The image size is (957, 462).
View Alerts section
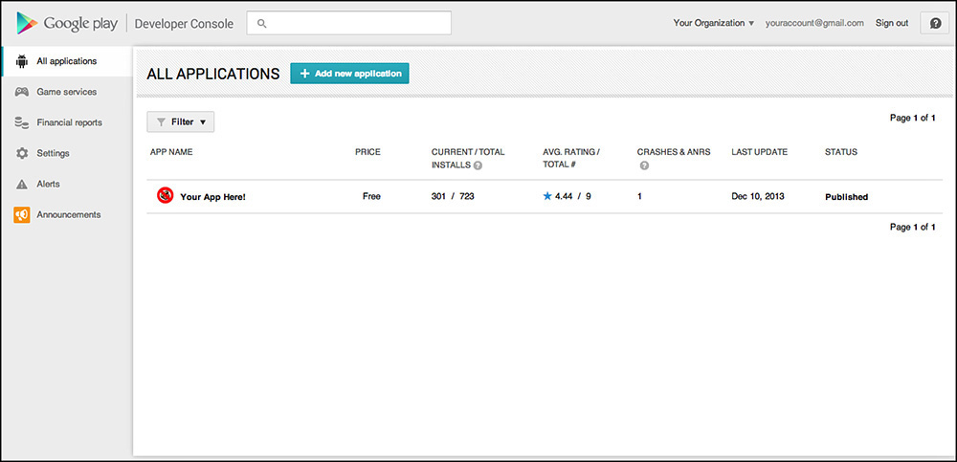click(67, 185)
